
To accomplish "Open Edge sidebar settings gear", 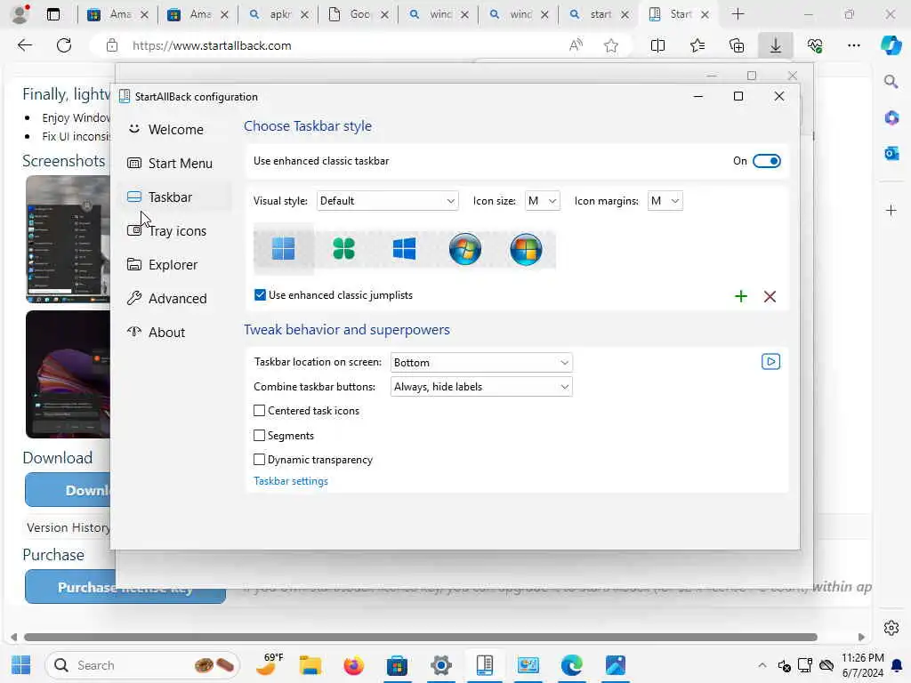I will click(x=891, y=628).
